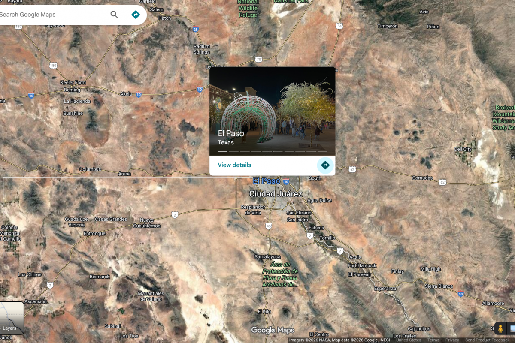This screenshot has width=515, height=343.
Task: Open the Terms link in footer
Action: 433,340
